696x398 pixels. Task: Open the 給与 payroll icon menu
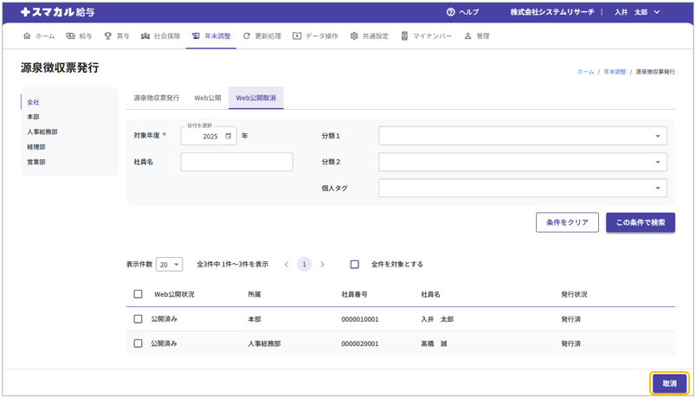(x=71, y=36)
